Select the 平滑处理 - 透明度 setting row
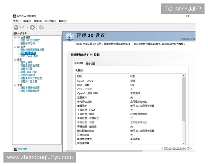 click(x=129, y=127)
